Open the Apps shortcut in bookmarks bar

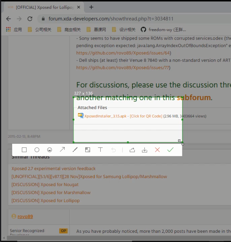14,30
